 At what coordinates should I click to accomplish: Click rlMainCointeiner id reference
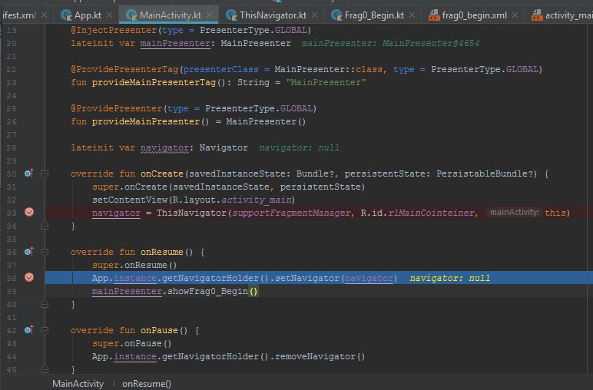pos(431,213)
